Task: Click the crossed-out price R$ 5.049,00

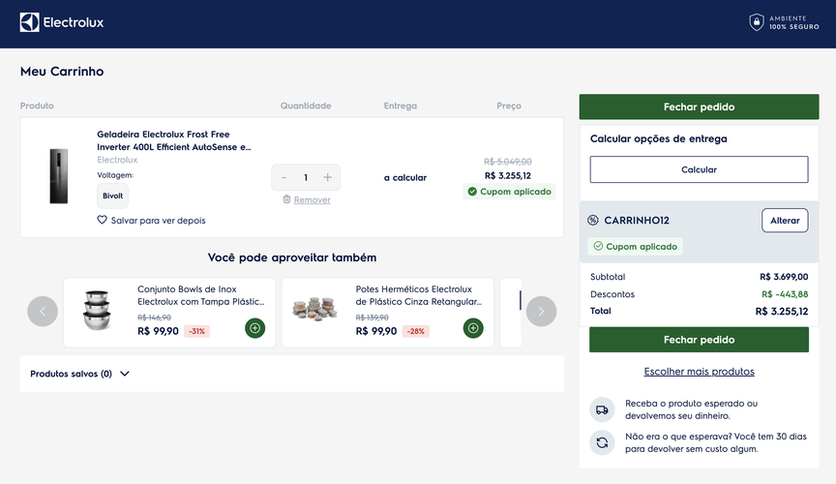Action: (508, 161)
